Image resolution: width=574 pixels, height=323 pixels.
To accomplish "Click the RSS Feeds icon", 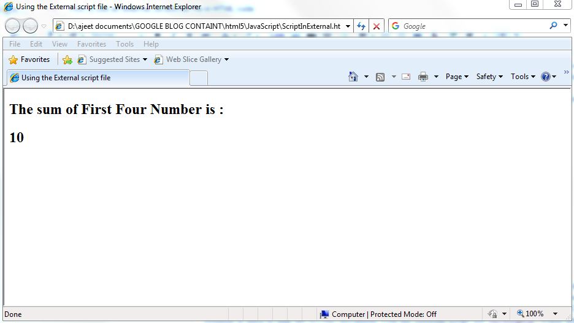I will [380, 77].
